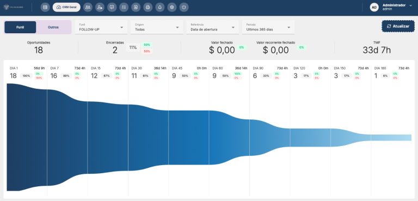This screenshot has height=201, width=418.
Task: Click the DIA 180 funnel chart segment
Action: [391, 138]
